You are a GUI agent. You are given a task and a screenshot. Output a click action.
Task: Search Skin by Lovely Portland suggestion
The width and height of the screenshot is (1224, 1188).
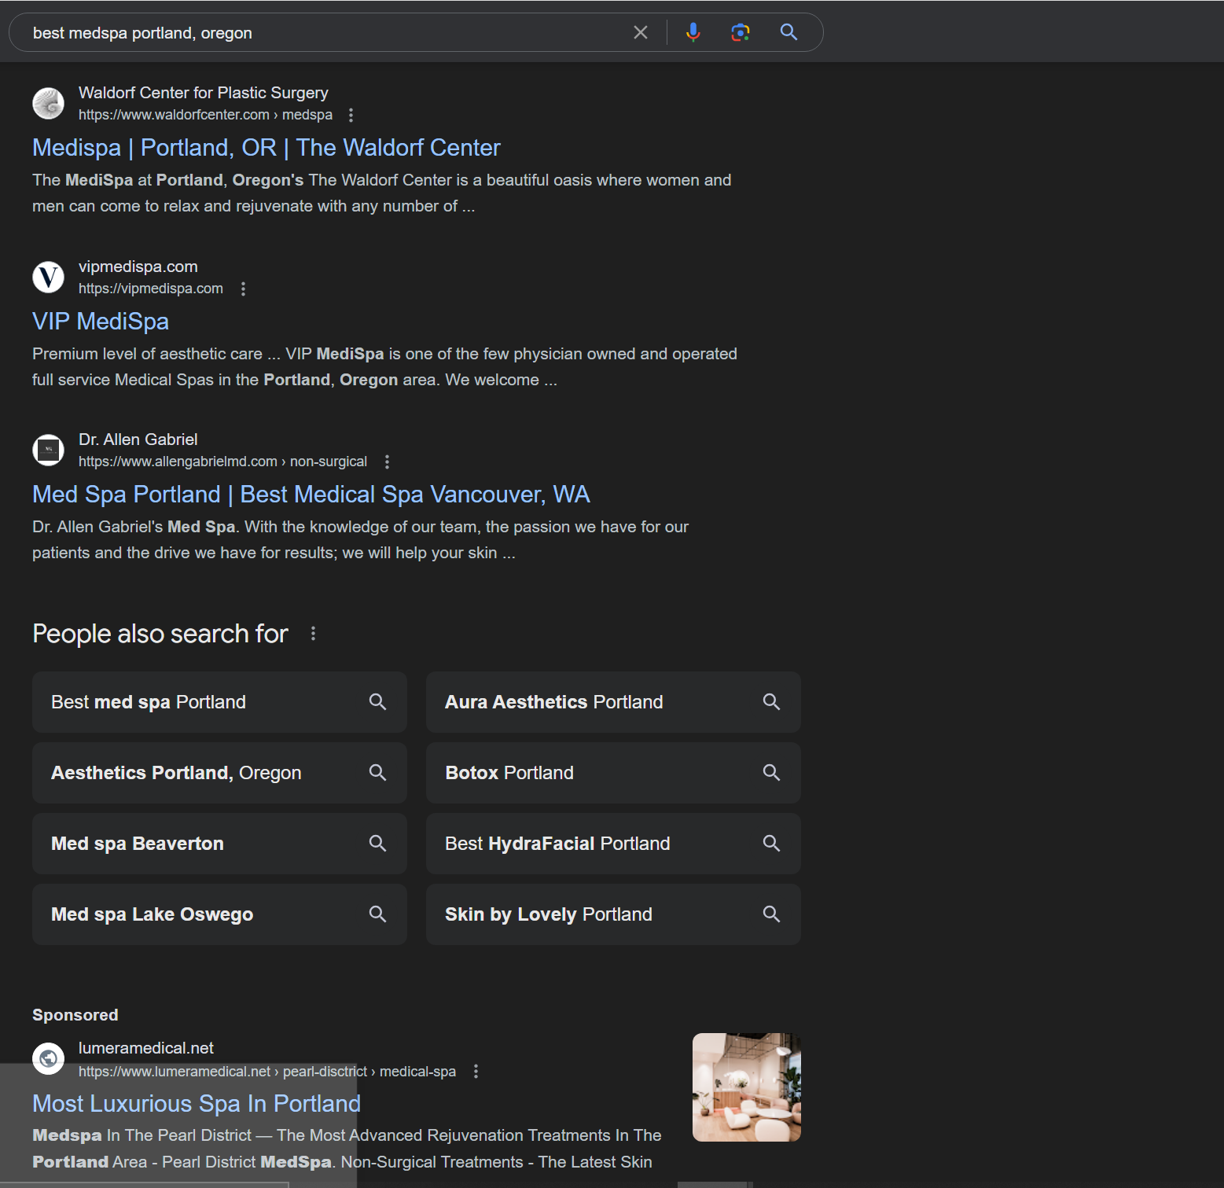coord(613,914)
